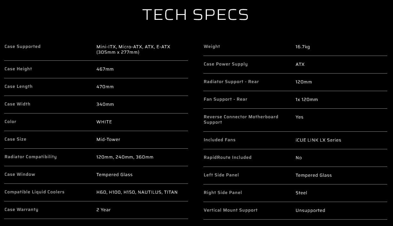Select the WHITE color value
This screenshot has height=226, width=393.
pyautogui.click(x=104, y=122)
